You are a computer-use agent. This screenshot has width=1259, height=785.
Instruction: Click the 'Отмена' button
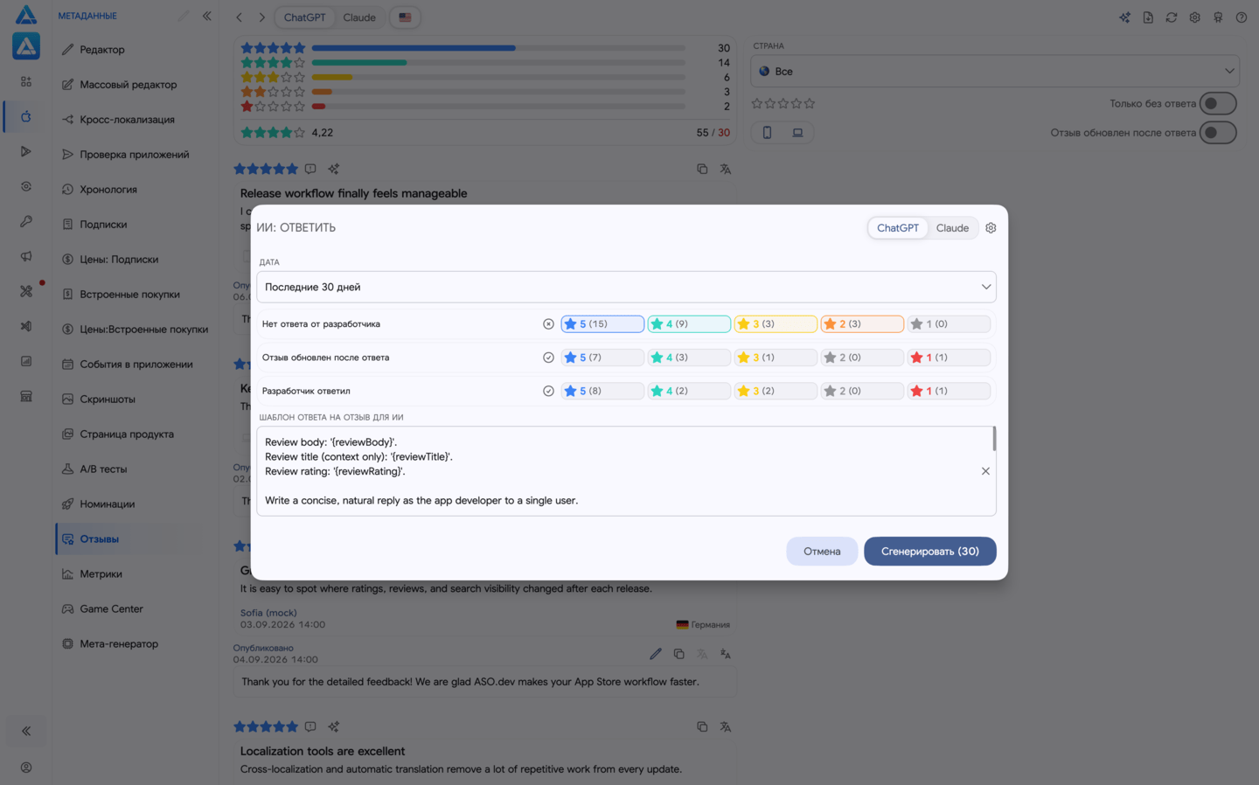(x=822, y=552)
